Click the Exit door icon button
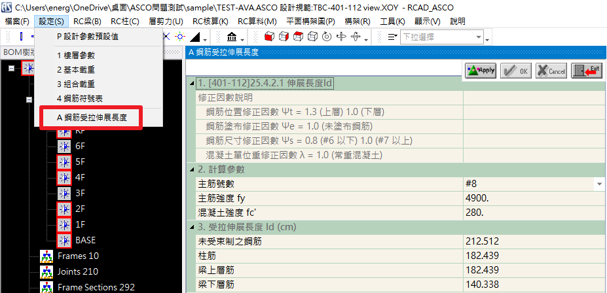The image size is (607, 293). tap(586, 71)
